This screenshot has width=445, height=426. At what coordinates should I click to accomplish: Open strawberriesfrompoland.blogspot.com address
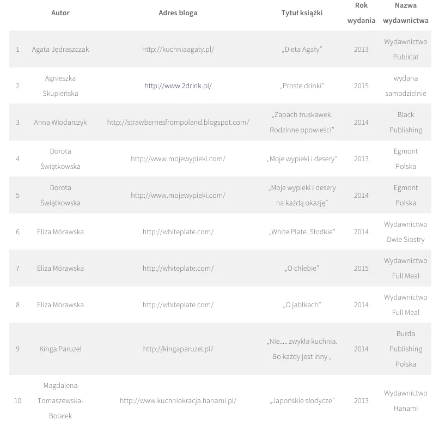178,123
